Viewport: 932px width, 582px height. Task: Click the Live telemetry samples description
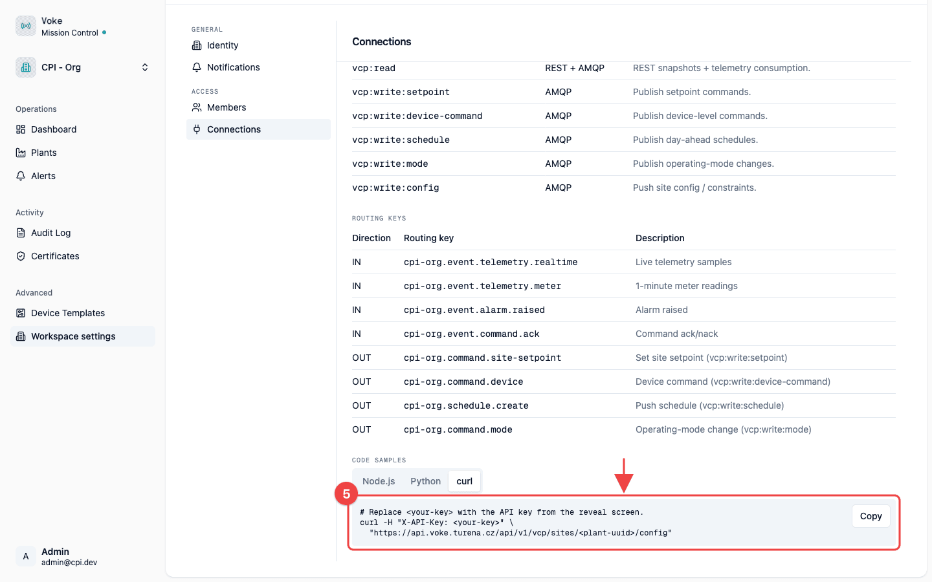coord(683,262)
